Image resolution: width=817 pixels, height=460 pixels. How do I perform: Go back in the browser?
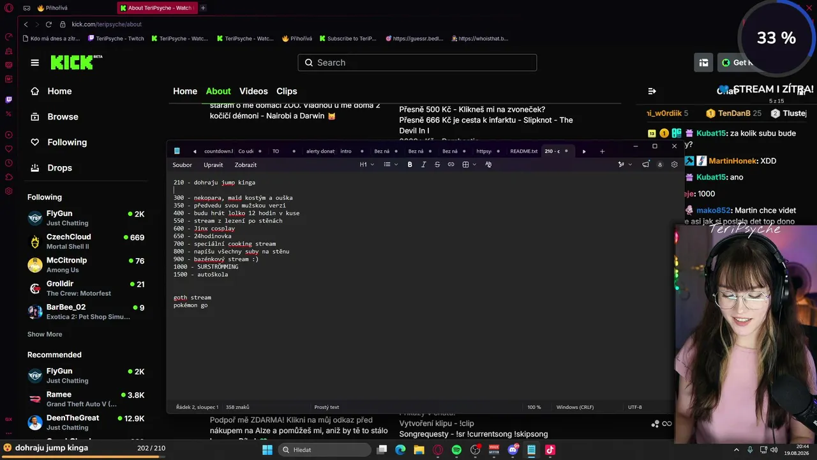point(26,24)
